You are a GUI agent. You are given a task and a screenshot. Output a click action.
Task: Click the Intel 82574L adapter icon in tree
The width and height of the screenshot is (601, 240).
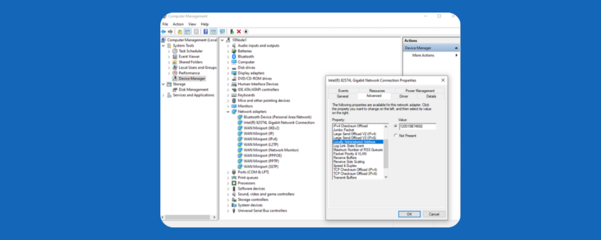click(240, 123)
